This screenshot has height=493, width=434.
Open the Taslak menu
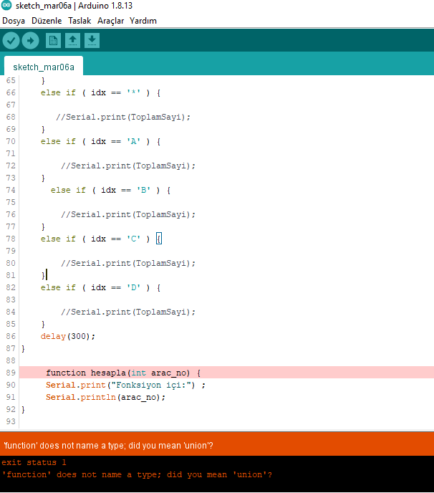pos(79,21)
